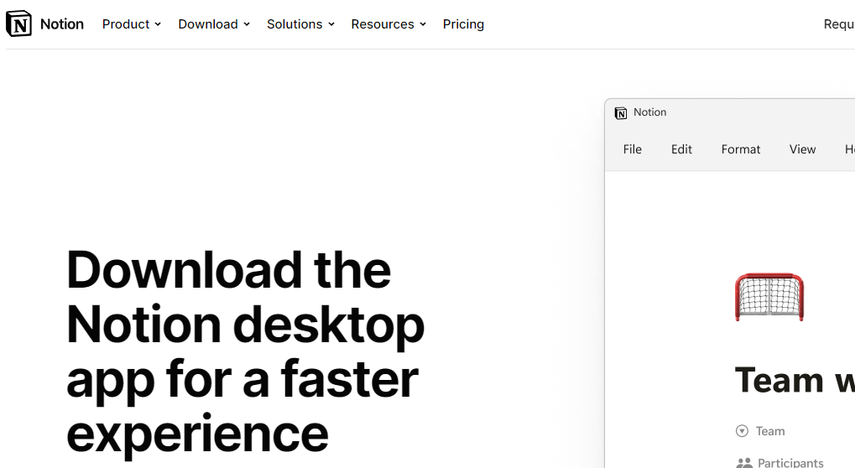855x468 pixels.
Task: Click the hockey goal net page icon
Action: 769,297
